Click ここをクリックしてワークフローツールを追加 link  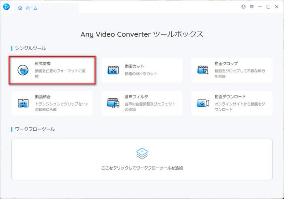coord(142,168)
